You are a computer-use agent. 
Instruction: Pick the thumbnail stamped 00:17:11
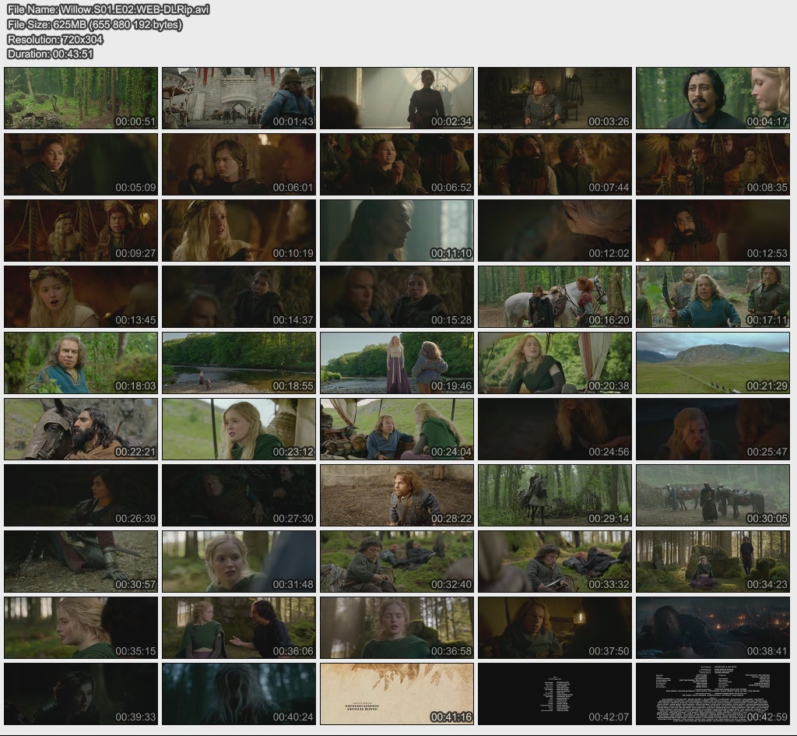coord(713,297)
